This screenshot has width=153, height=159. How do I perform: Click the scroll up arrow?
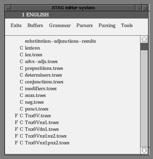tap(144, 39)
